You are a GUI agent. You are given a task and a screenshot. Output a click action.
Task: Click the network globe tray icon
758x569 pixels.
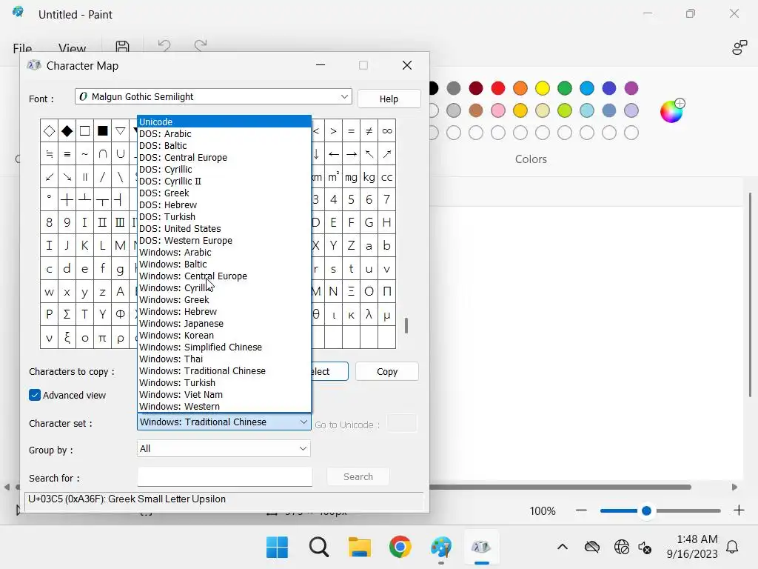[621, 548]
